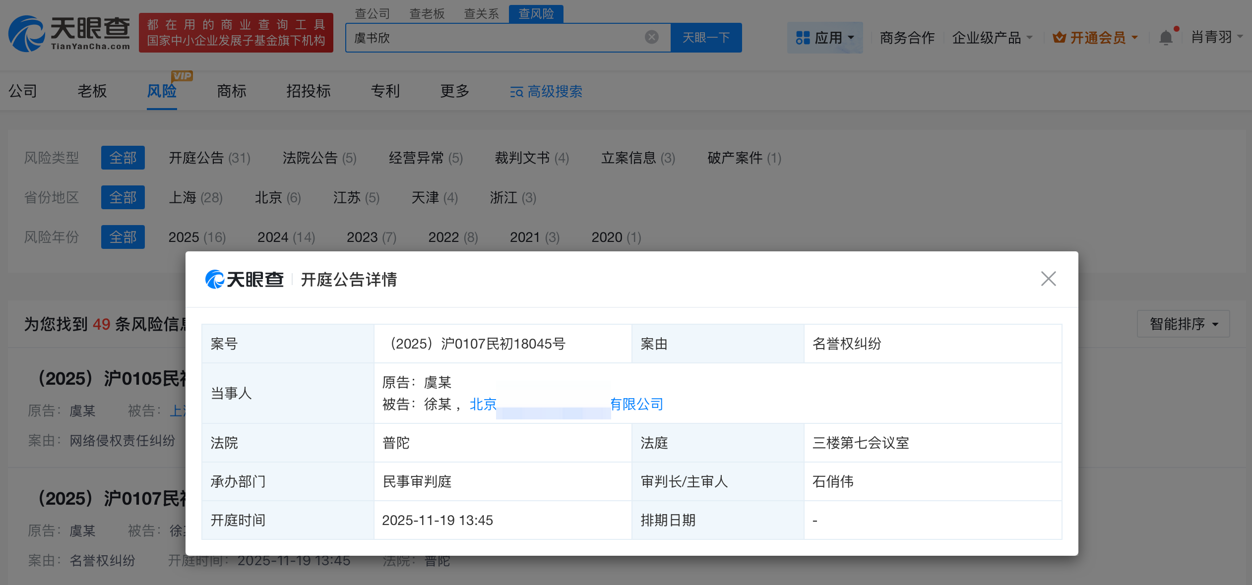Select the 全部 filter for 风险年份

123,237
